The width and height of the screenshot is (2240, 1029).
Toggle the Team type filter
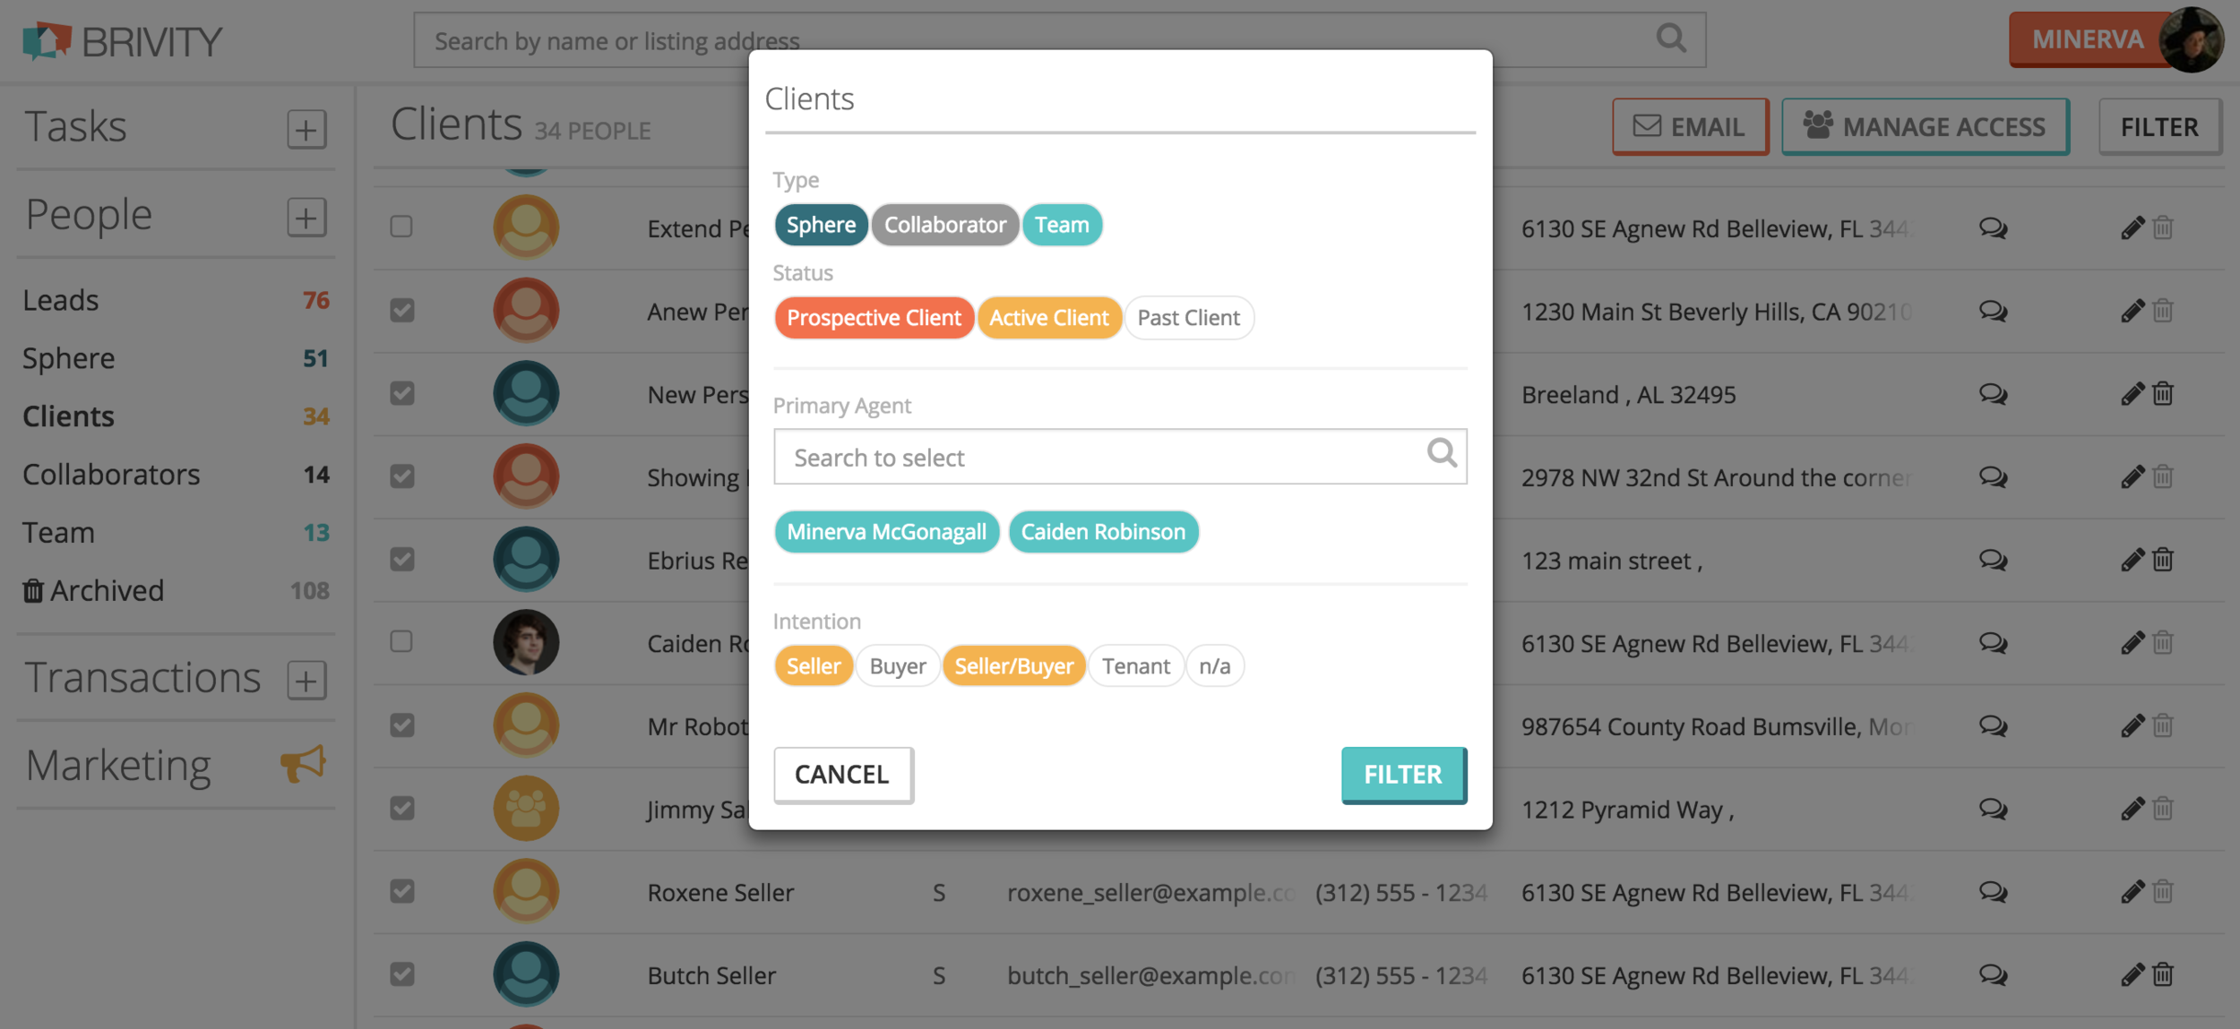[x=1062, y=225]
